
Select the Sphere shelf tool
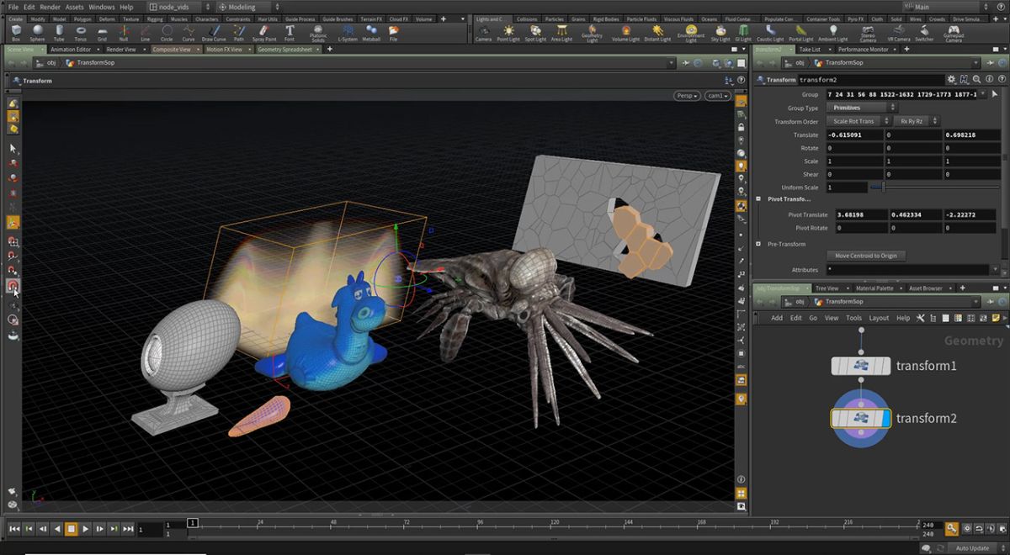coord(37,34)
